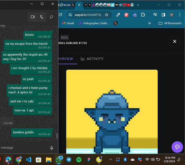Open the Holographer bookmark
Viewport: 185px width, 165px height.
(x=94, y=23)
